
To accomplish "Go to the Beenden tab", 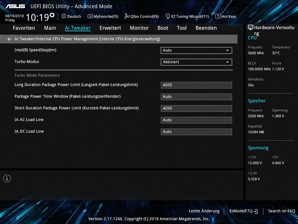I will [206, 28].
